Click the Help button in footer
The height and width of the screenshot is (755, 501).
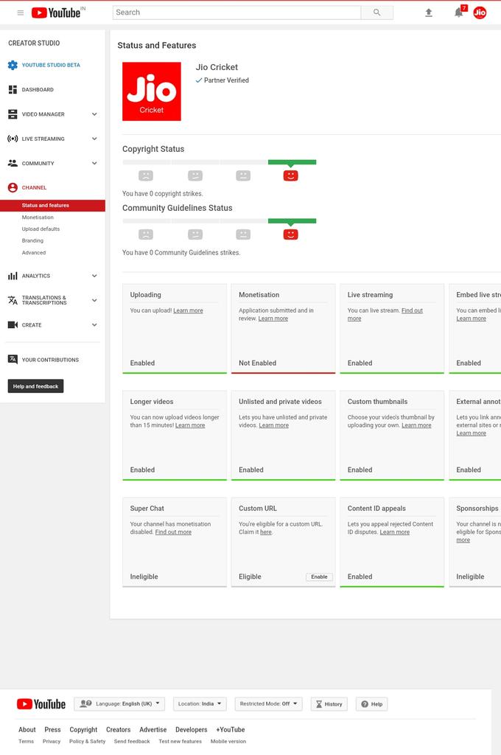point(371,704)
